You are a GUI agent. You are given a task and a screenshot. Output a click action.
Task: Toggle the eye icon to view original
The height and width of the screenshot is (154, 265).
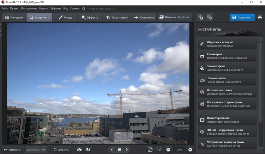[79, 150]
